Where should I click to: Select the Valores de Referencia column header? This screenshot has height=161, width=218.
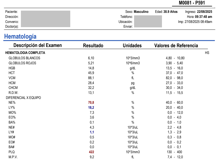pyautogui.click(x=176, y=46)
